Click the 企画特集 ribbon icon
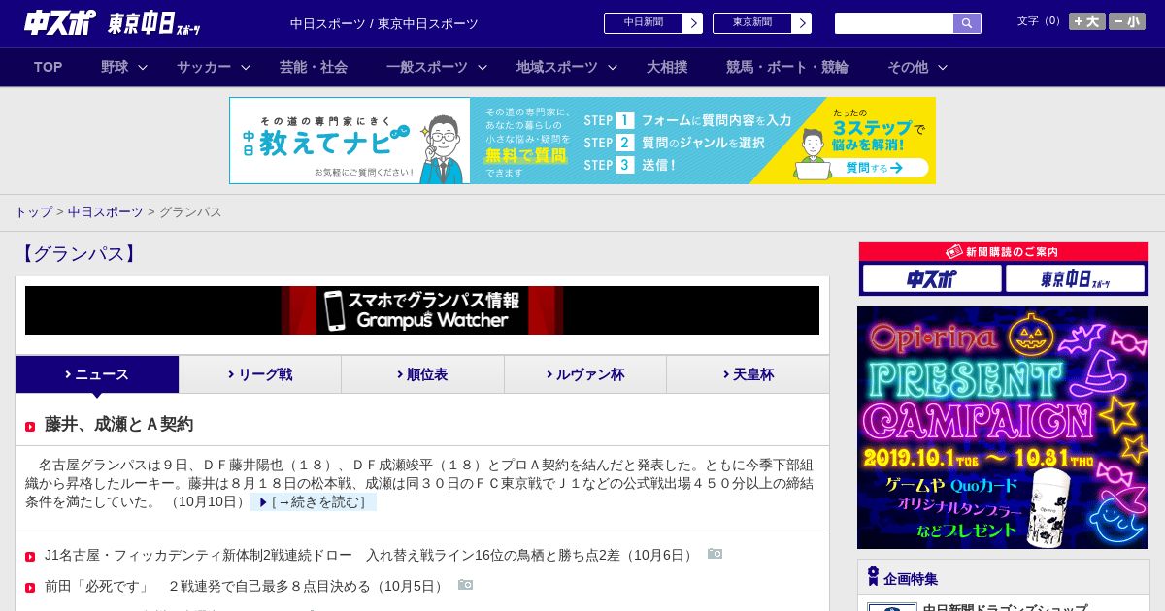Viewport: 1165px width, 611px height. [873, 577]
